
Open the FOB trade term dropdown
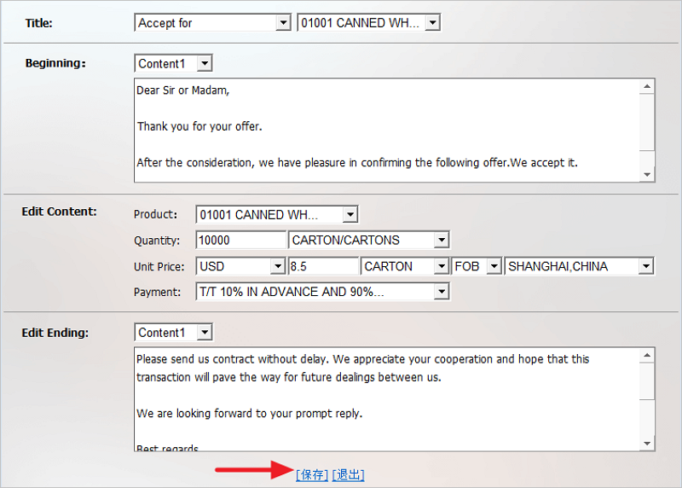pos(477,266)
